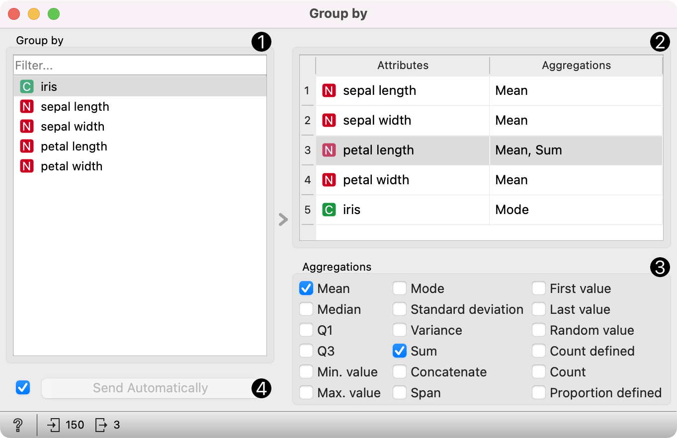
Task: Toggle the Send Automatically checkbox
Action: [23, 388]
